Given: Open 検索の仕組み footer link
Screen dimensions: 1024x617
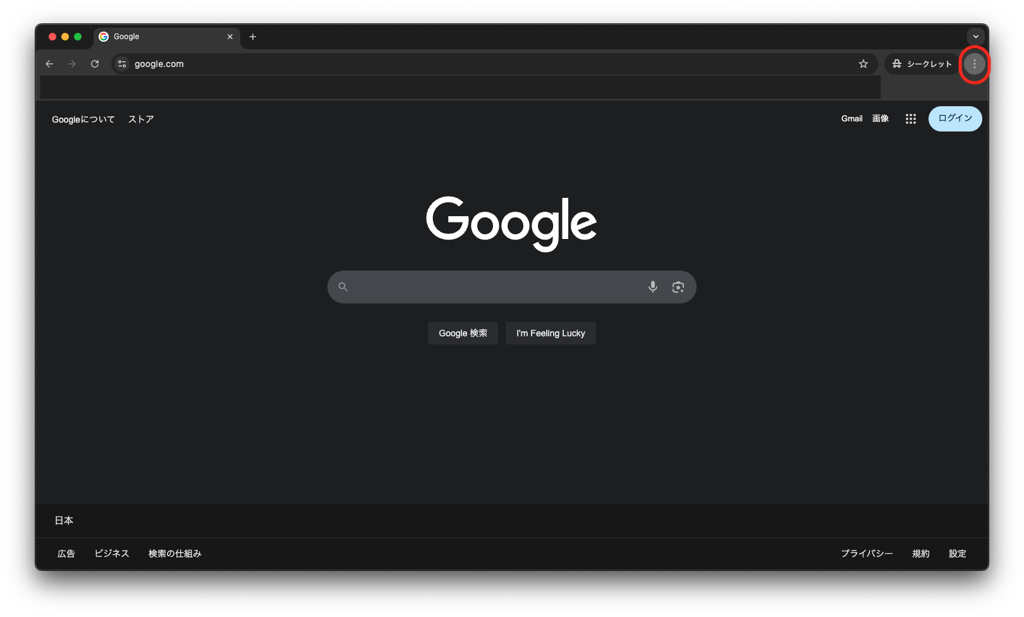Looking at the screenshot, I should (x=175, y=554).
